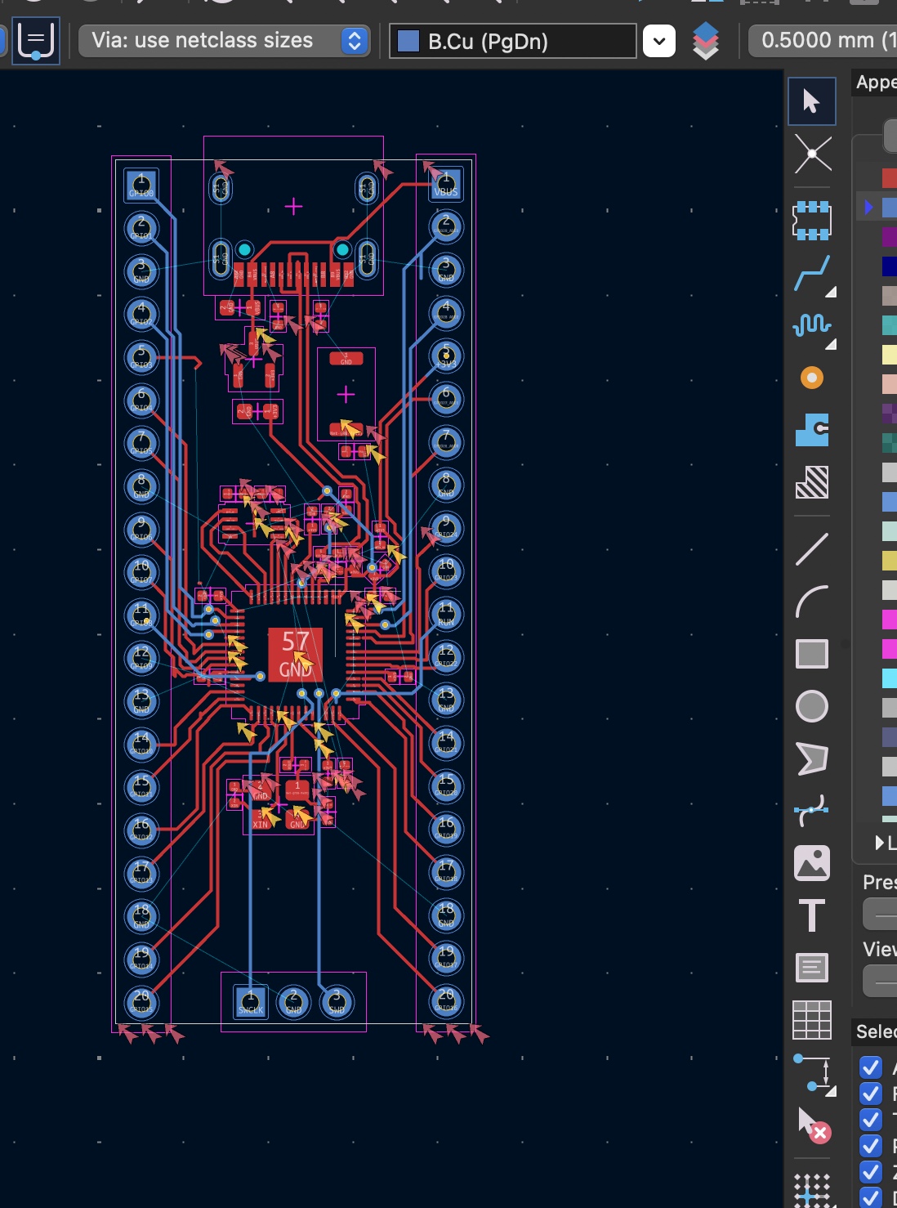Image resolution: width=897 pixels, height=1208 pixels.
Task: Select the Draw filled zones tool
Action: (811, 430)
